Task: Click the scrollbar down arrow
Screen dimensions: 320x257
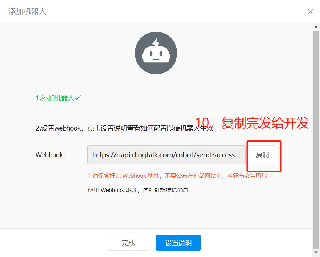Action: 316,252
